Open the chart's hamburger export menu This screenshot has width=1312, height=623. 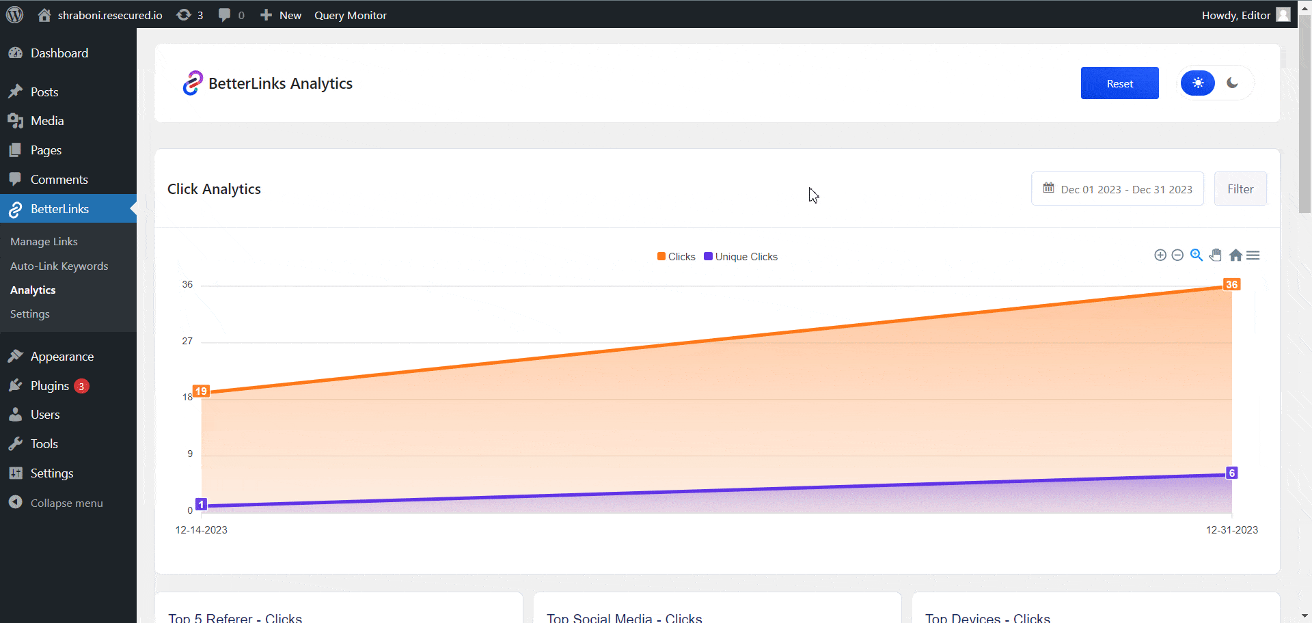click(x=1254, y=255)
